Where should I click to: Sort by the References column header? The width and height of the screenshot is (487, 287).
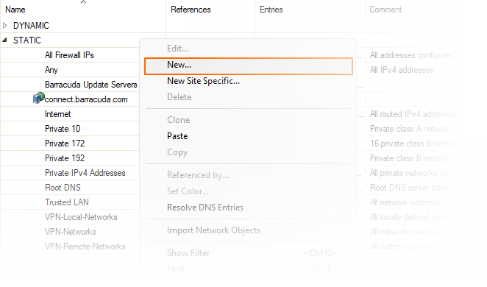(x=191, y=10)
